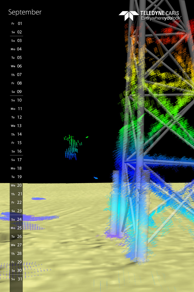This screenshot has height=292, width=194.
Task: Select Th 07 date row
Action: (16, 75)
